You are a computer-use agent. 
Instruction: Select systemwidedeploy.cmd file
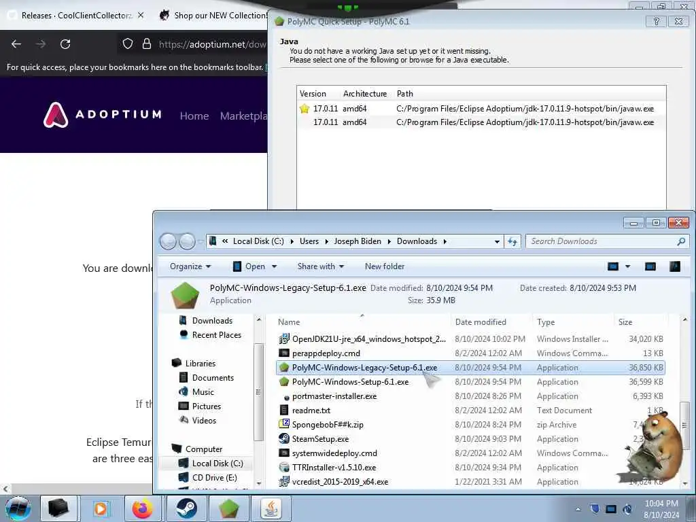coord(470,453)
